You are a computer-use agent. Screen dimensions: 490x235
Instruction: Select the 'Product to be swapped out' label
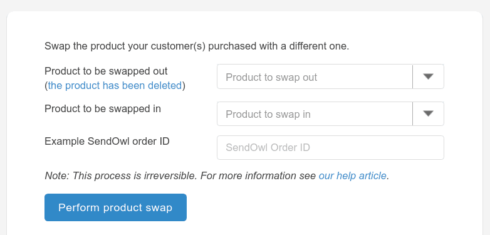point(107,71)
